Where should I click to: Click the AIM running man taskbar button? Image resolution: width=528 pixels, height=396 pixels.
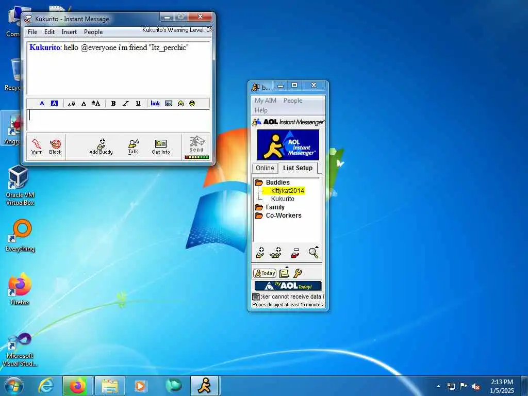click(205, 386)
